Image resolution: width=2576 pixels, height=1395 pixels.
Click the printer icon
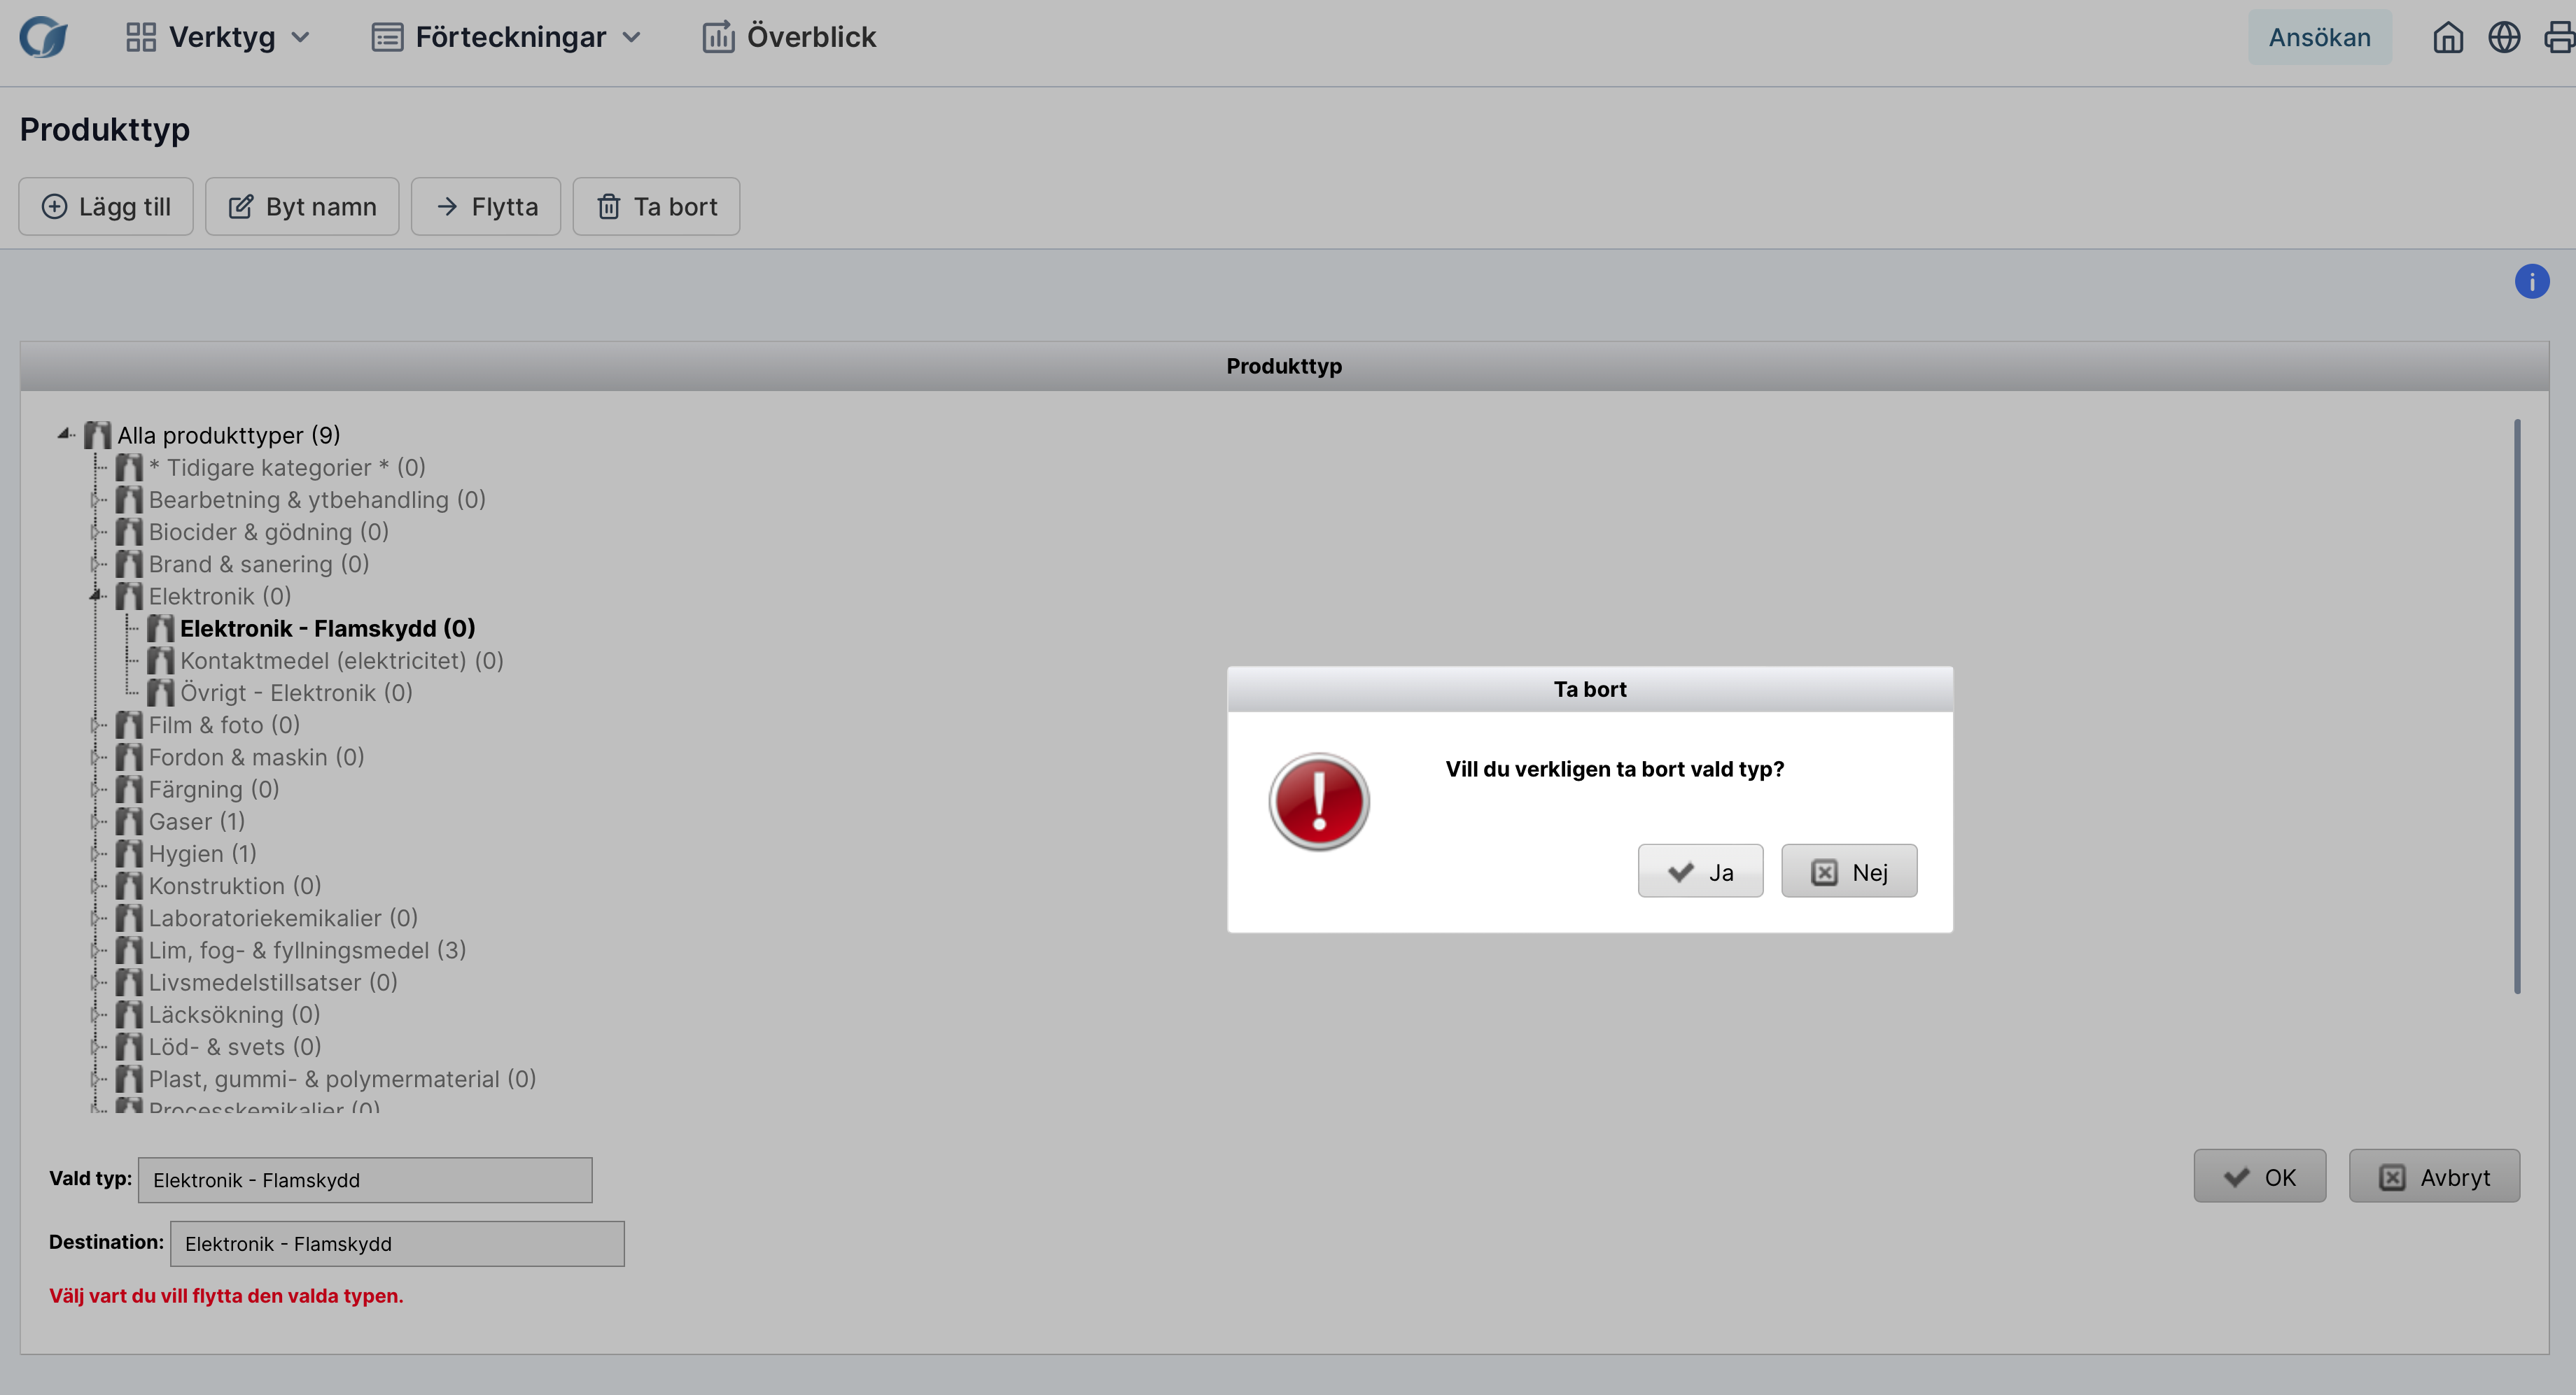tap(2558, 38)
